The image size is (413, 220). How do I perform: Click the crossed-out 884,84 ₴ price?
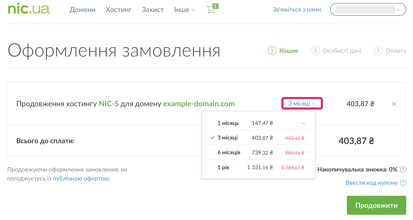(x=295, y=152)
